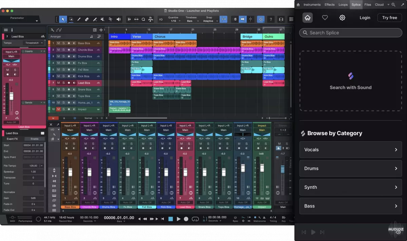Click the browser search magnifier icon
The width and height of the screenshot is (407, 241).
pos(393,5)
